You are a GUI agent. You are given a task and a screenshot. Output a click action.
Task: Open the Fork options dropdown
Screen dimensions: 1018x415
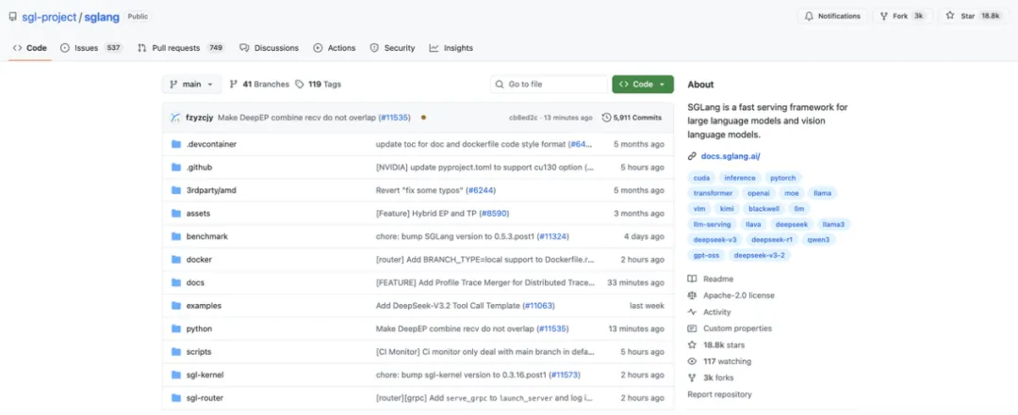click(x=902, y=16)
